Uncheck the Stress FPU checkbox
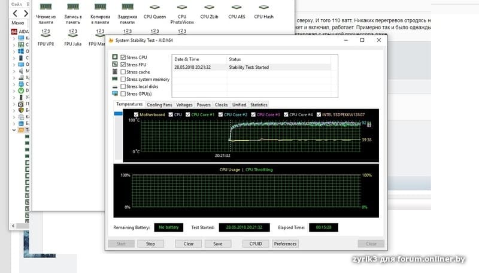Viewport: 479px width, 273px height. point(123,65)
